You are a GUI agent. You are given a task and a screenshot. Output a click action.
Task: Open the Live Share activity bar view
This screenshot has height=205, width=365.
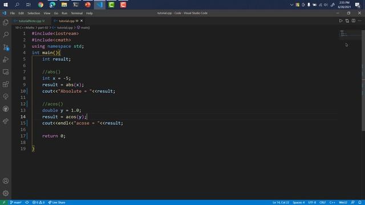point(6,121)
